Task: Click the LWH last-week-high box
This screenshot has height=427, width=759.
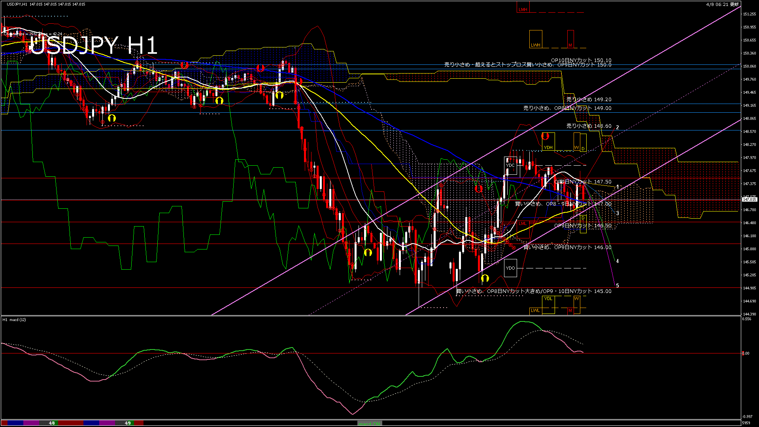Action: point(536,40)
